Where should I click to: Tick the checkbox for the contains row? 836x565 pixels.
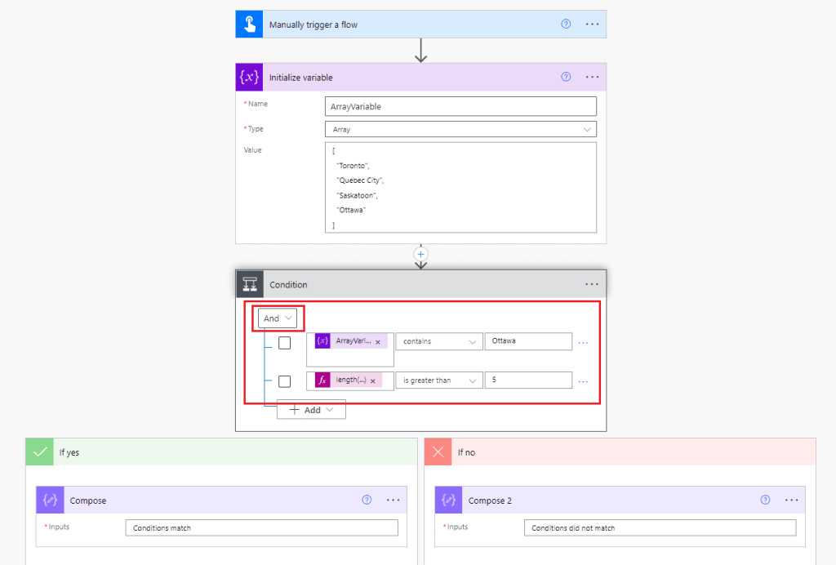(285, 343)
